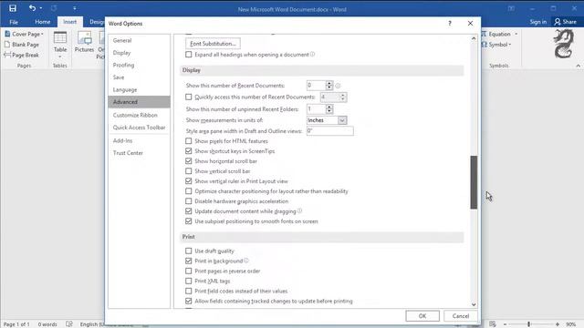Toggle Show vertical ruler in Print Layout view
This screenshot has height=328, width=584.
(189, 181)
